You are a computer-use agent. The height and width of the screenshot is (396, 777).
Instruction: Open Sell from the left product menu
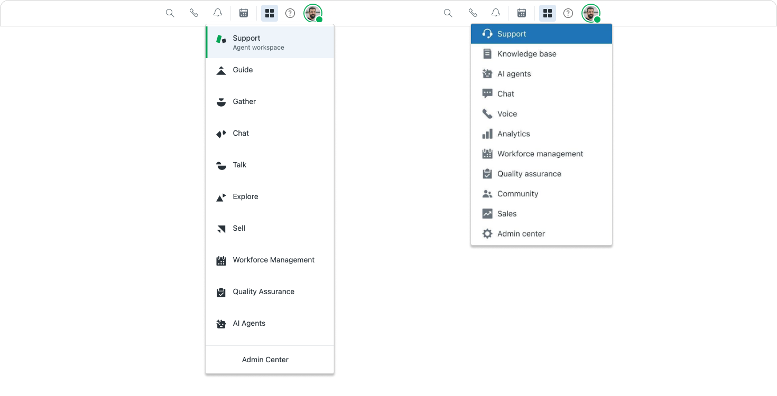point(270,228)
